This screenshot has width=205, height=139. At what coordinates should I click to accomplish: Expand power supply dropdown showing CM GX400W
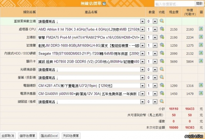click(143, 94)
